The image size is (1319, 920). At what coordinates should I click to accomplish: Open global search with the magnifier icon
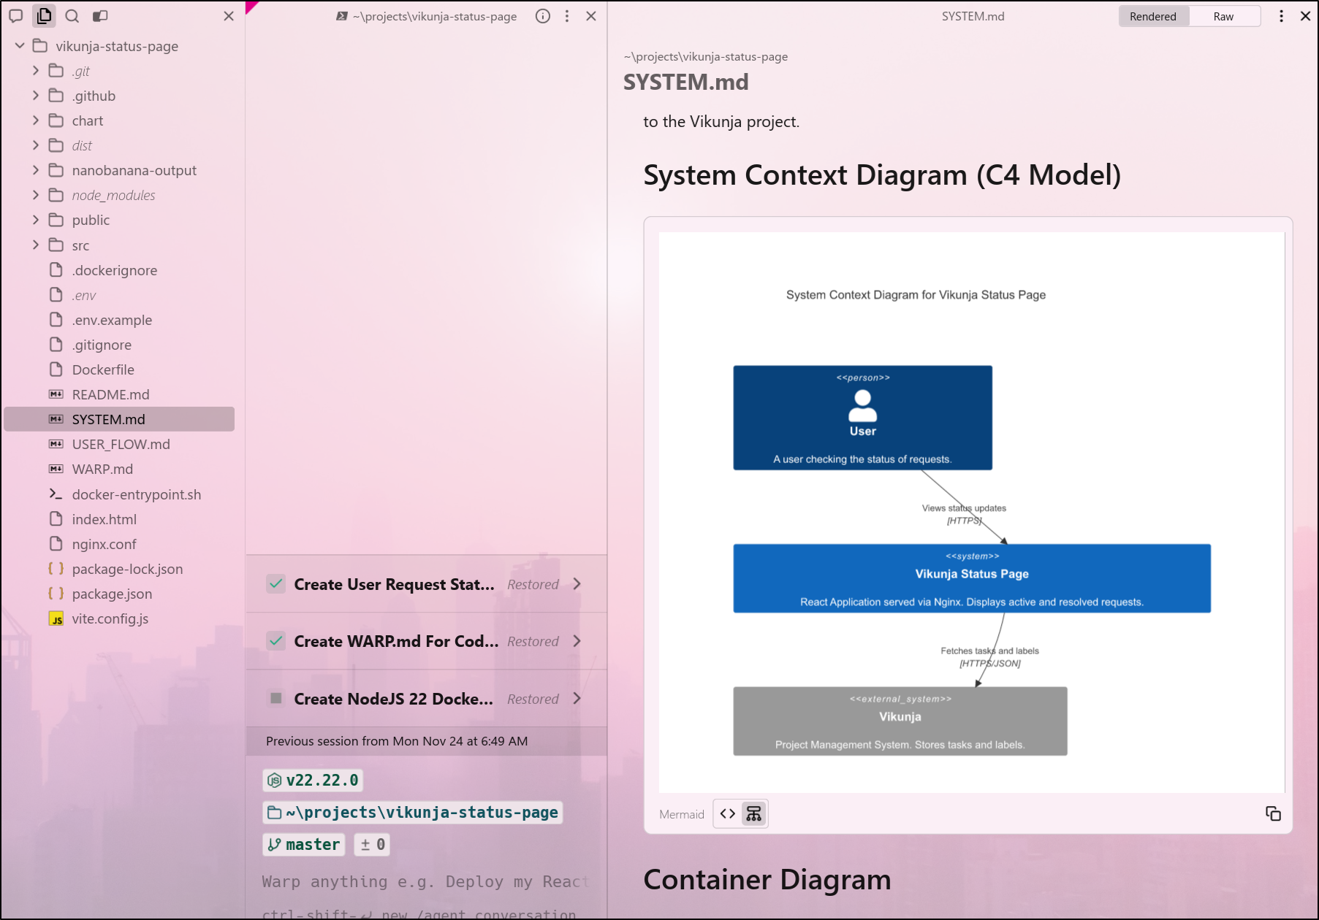tap(72, 16)
